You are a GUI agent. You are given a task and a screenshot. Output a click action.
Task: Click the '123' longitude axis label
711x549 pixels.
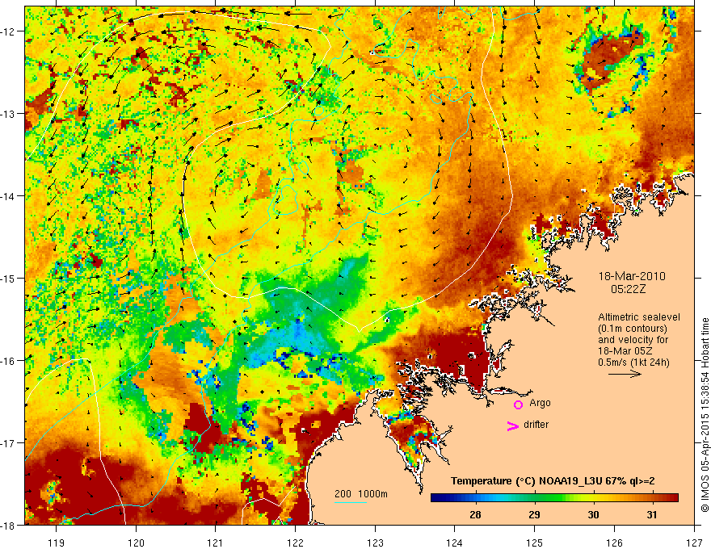tap(375, 543)
